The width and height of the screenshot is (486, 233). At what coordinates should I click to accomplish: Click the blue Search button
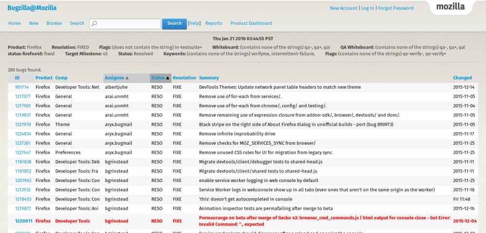pyautogui.click(x=174, y=23)
